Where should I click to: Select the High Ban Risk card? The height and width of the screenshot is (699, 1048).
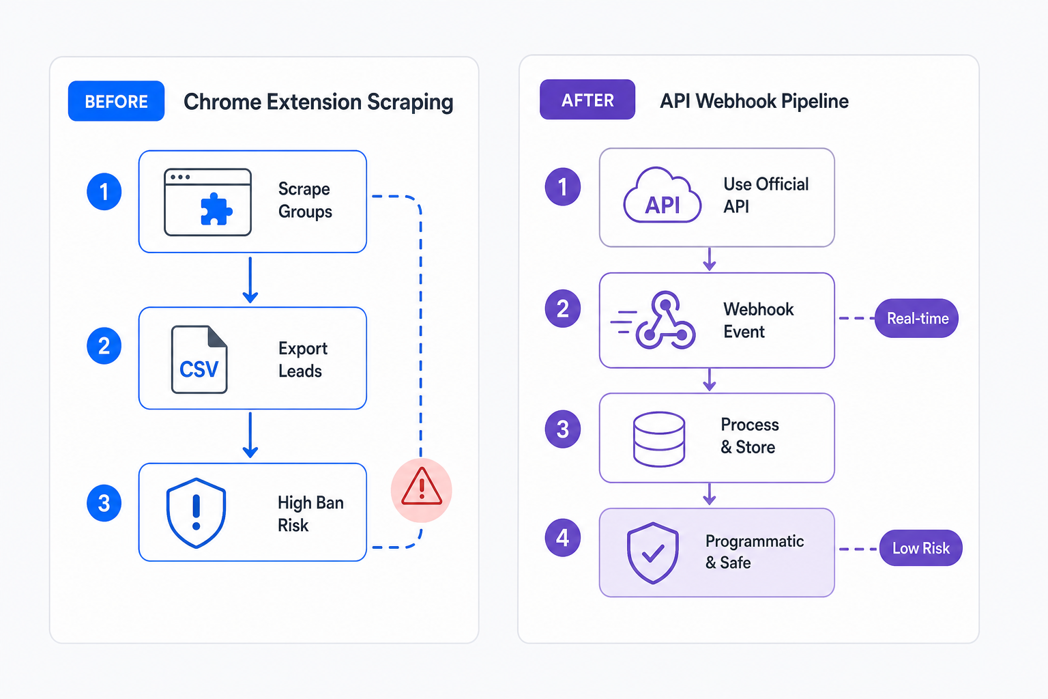coord(252,513)
